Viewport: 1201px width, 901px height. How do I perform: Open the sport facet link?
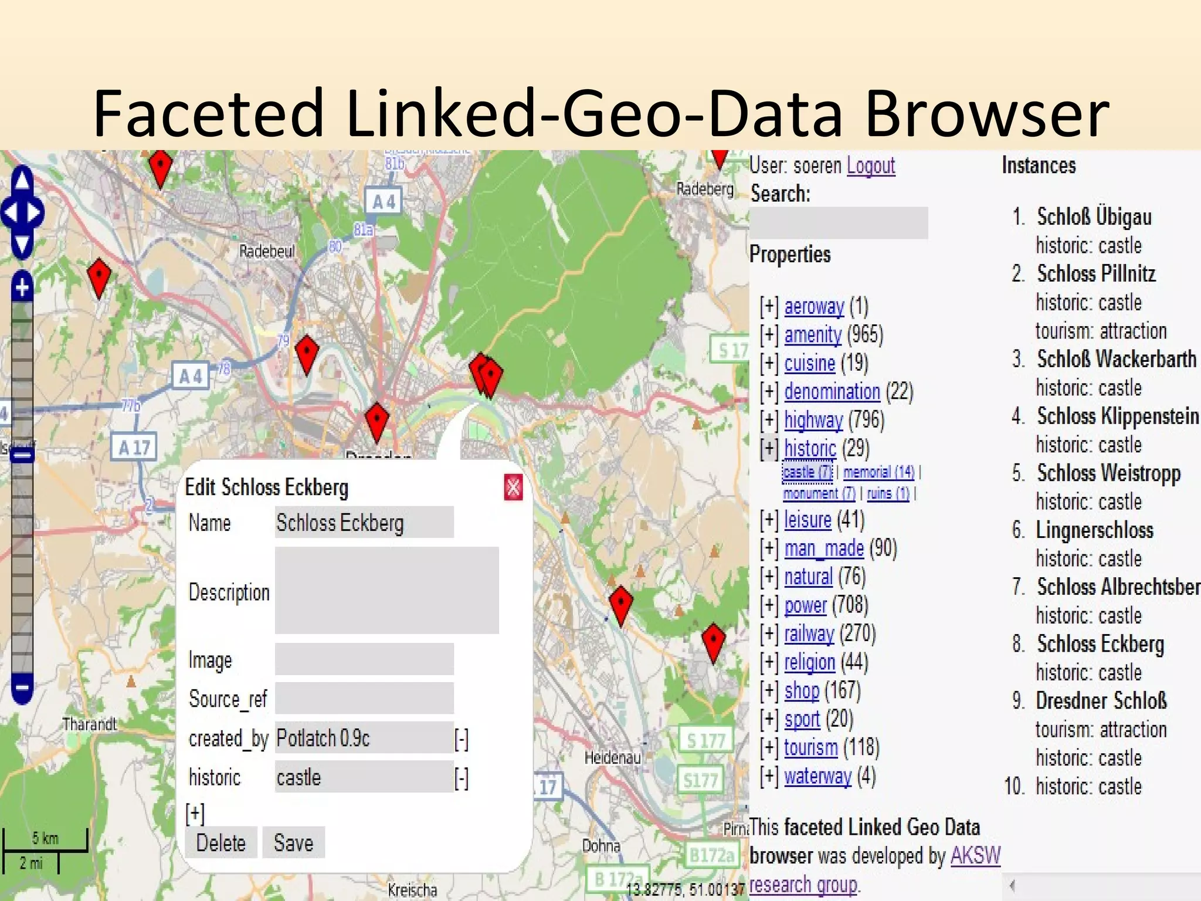click(802, 719)
